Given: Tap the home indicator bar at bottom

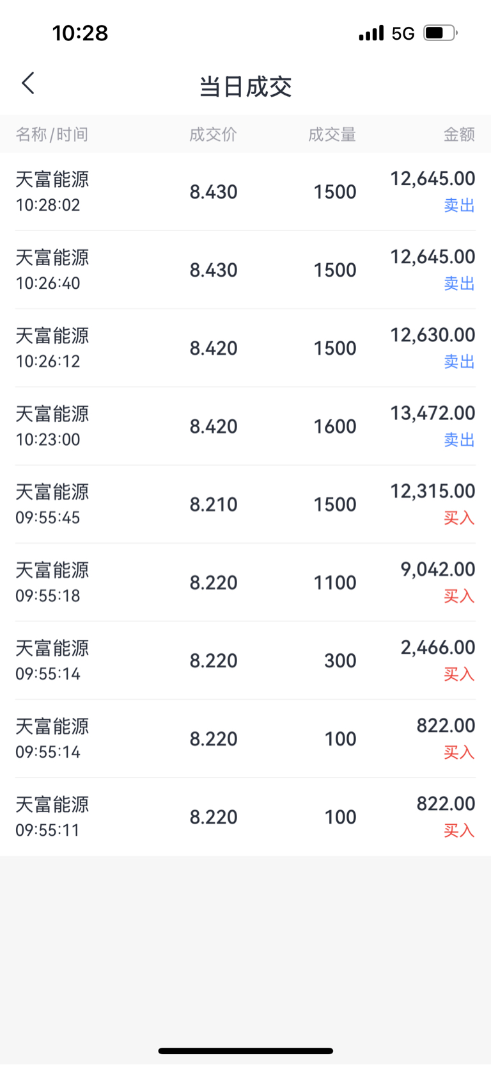Looking at the screenshot, I should [245, 1051].
